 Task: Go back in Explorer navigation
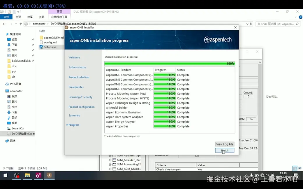point(4,24)
